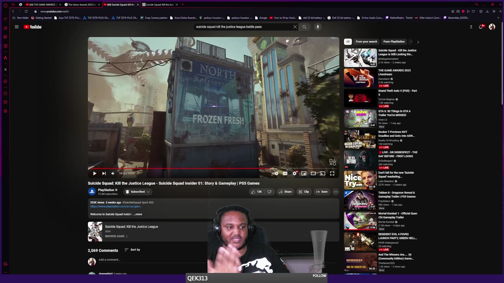Screen dimensions: 504x283
Task: Switch to THE GAME AWARDS browser tab
Action: click(x=43, y=4)
